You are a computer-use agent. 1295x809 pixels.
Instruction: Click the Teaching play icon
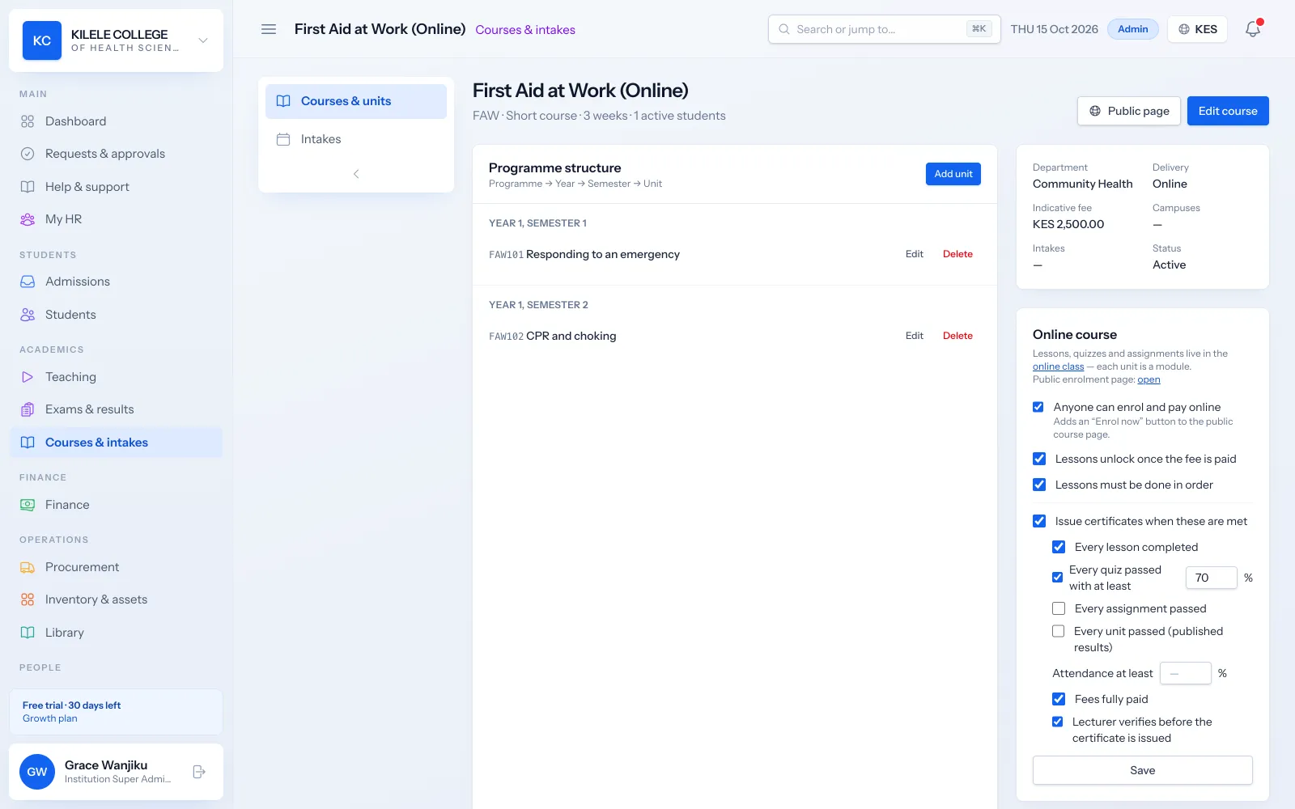(x=28, y=377)
